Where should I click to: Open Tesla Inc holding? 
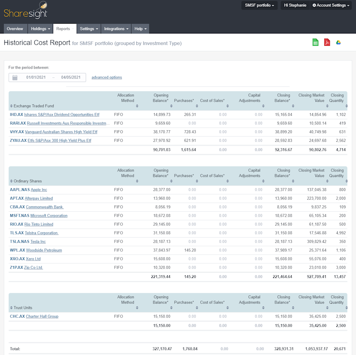[38, 242]
